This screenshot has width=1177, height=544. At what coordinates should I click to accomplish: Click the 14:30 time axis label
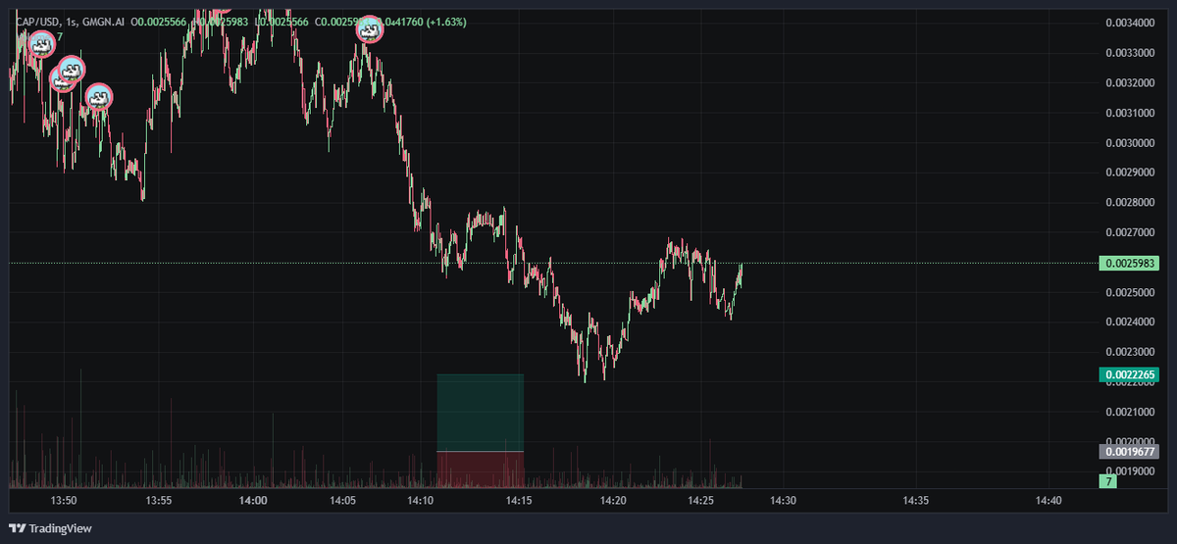[x=783, y=500]
